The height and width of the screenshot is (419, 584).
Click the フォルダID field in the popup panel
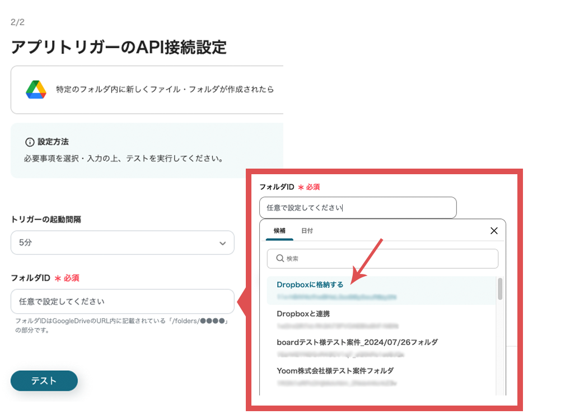click(x=358, y=207)
